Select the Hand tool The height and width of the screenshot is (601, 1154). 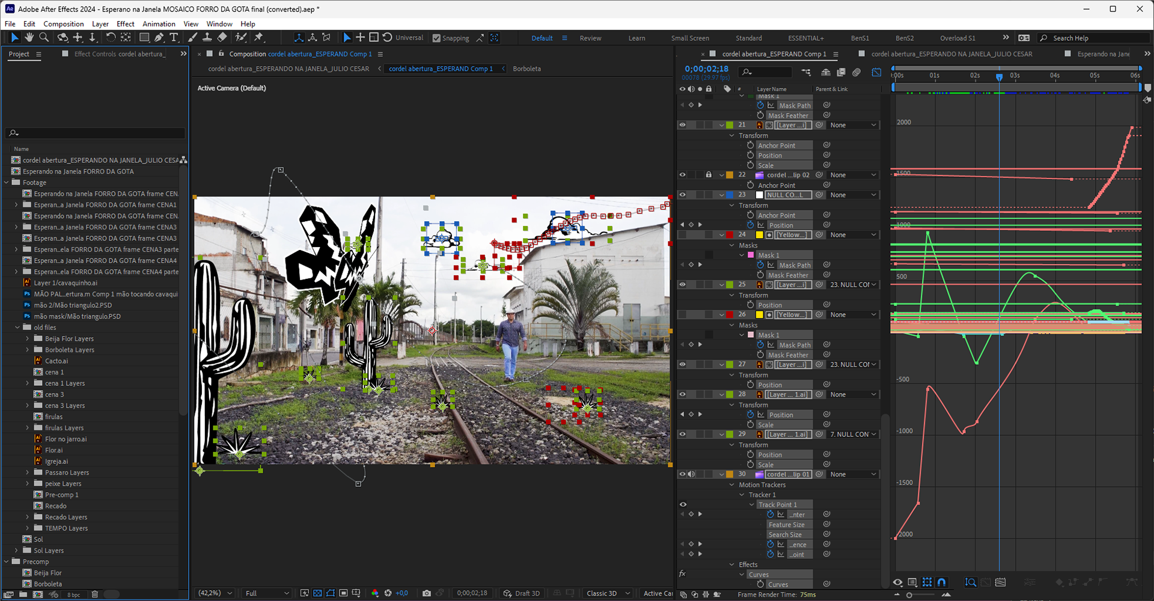(x=29, y=37)
